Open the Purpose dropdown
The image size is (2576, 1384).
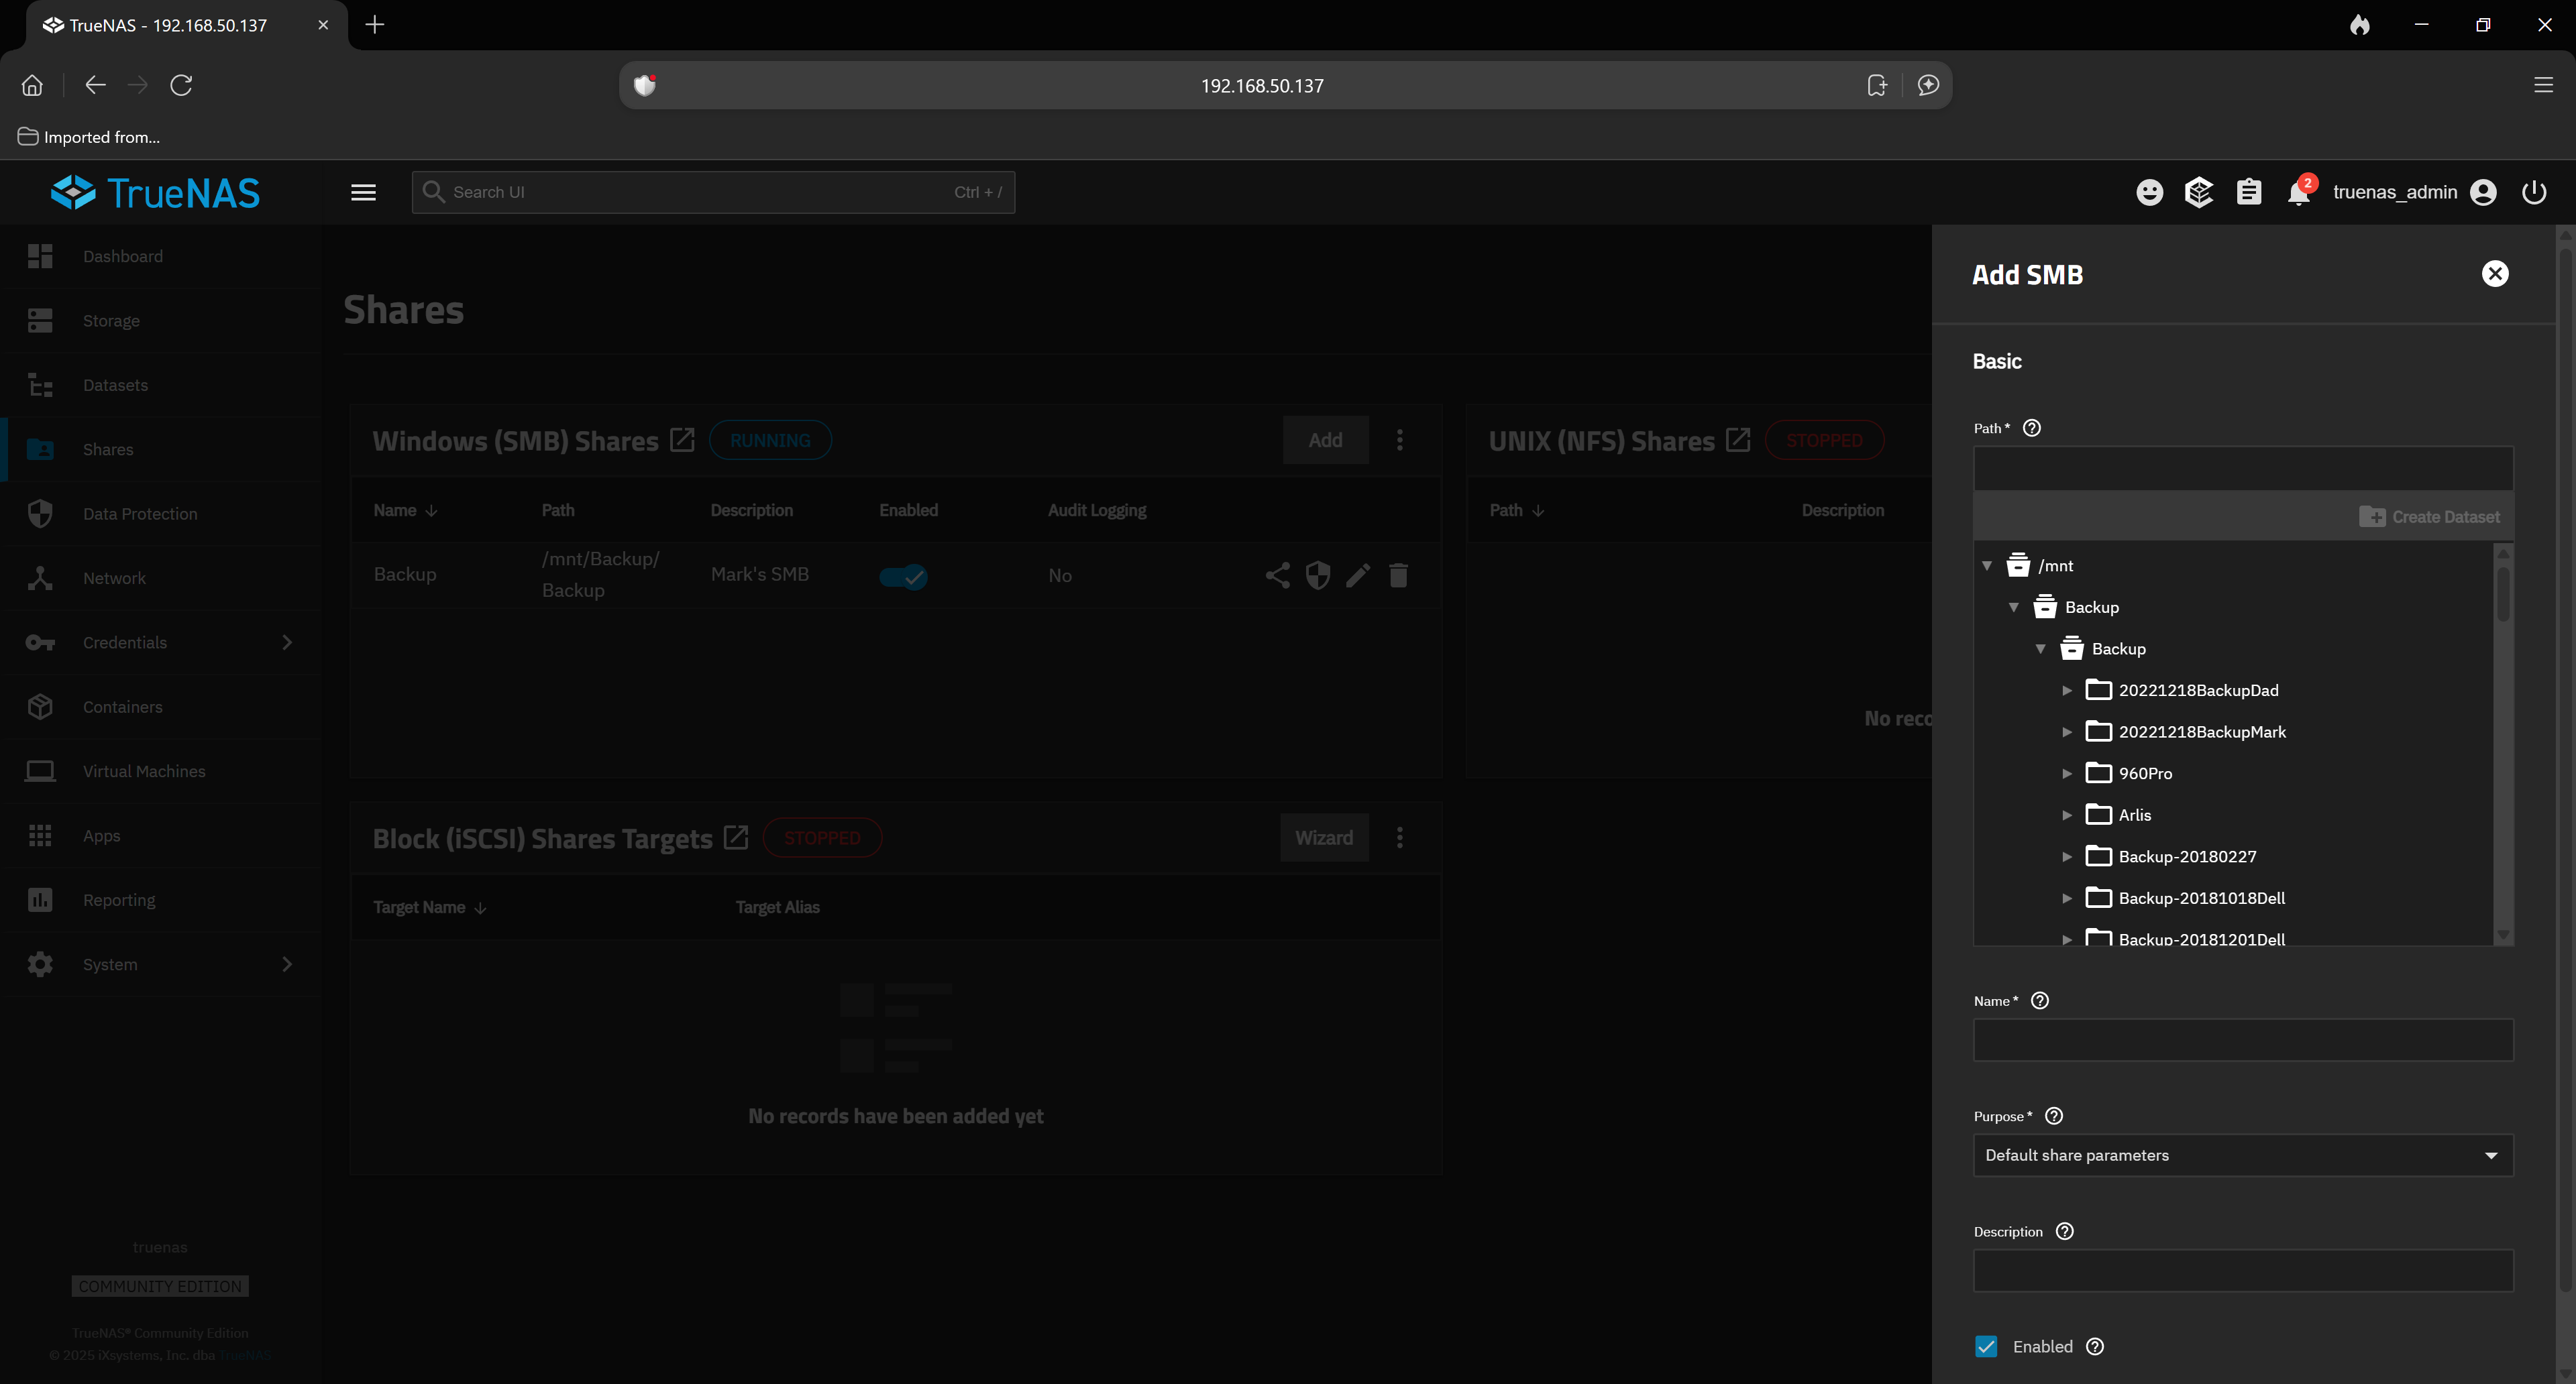coord(2243,1155)
